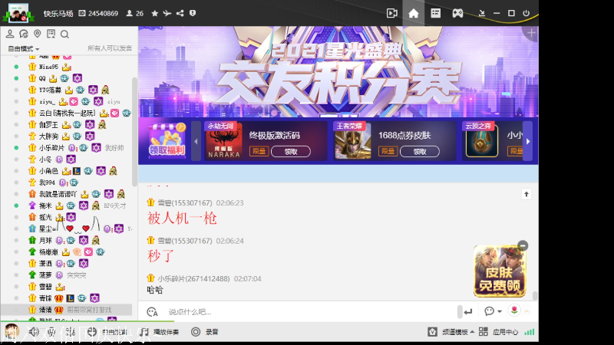Open the online member count 26

135,14
